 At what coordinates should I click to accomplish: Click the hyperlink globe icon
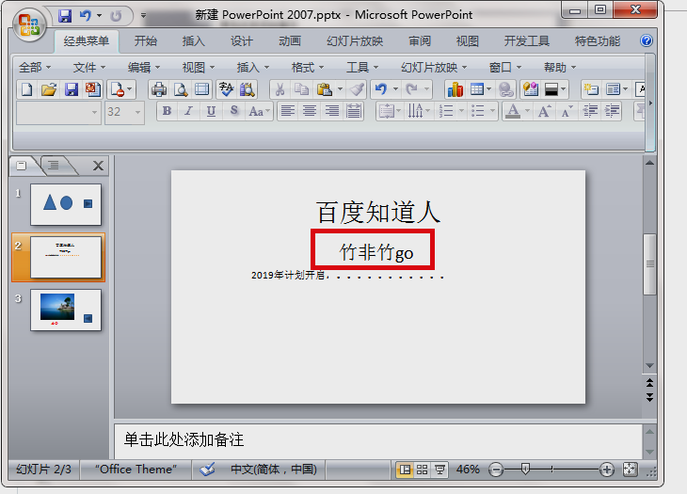[506, 89]
